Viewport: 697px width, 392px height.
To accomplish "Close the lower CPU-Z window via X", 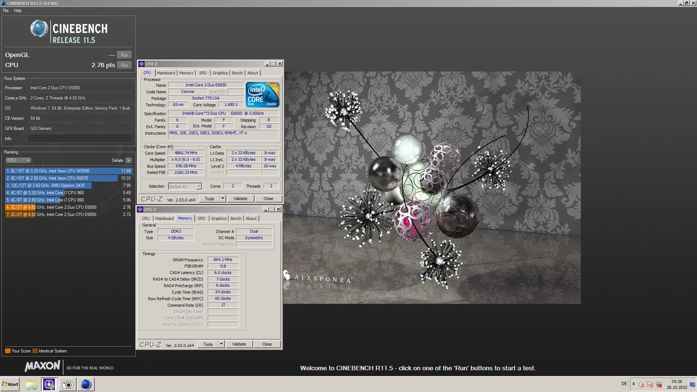I will tap(278, 209).
